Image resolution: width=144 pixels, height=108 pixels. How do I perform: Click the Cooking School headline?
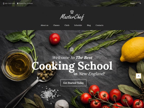click(x=72, y=66)
